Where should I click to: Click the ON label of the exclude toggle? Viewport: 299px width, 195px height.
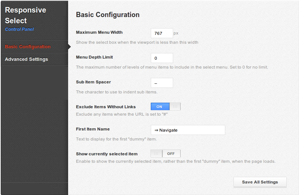(159, 107)
